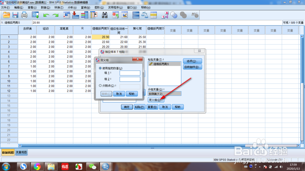This screenshot has width=305, height=171.
Task: Click inside the Group 1 input field
Action: click(130, 73)
